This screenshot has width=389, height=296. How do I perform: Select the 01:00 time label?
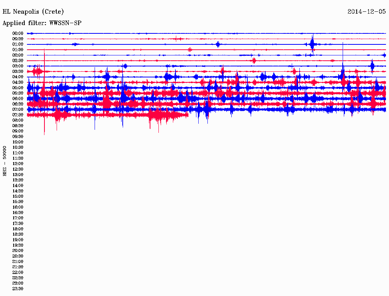tap(18, 44)
